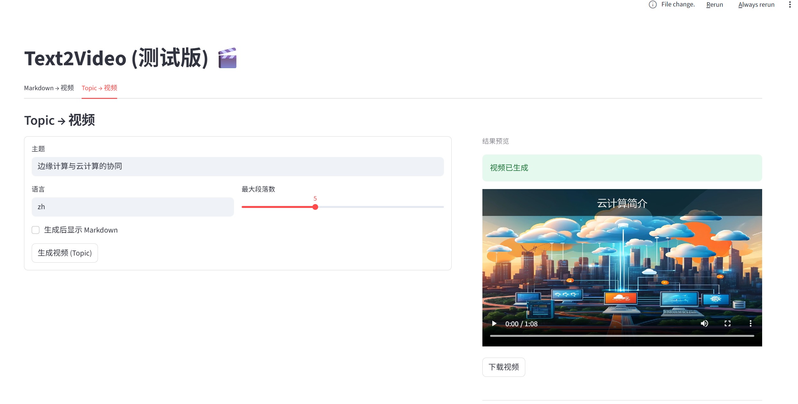Open video player's three-dot options menu

[x=750, y=323]
